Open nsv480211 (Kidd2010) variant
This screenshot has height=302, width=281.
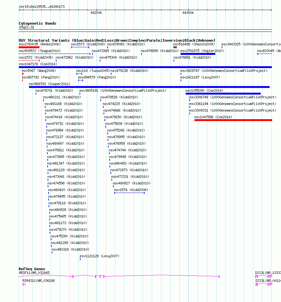pyautogui.click(x=62, y=97)
